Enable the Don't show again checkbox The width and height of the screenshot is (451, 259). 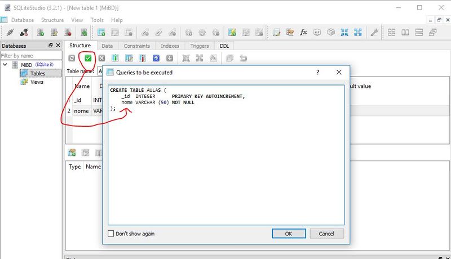pyautogui.click(x=110, y=234)
